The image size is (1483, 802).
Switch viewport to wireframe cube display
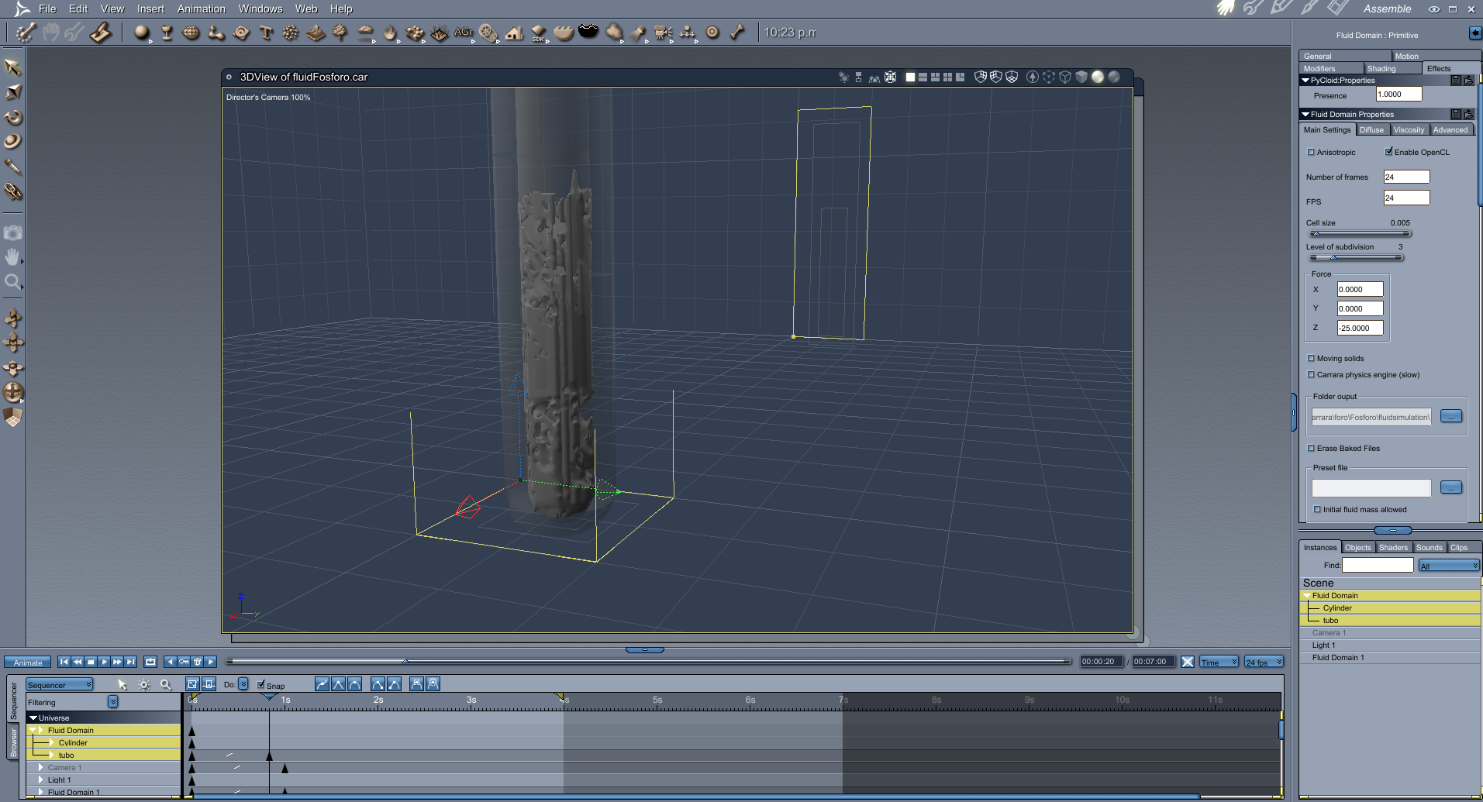1065,77
